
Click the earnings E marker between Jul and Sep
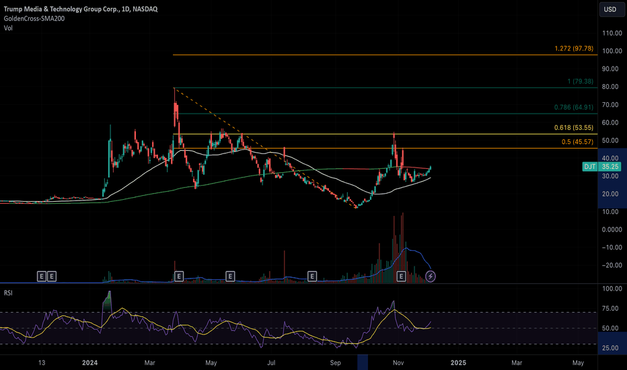click(312, 276)
